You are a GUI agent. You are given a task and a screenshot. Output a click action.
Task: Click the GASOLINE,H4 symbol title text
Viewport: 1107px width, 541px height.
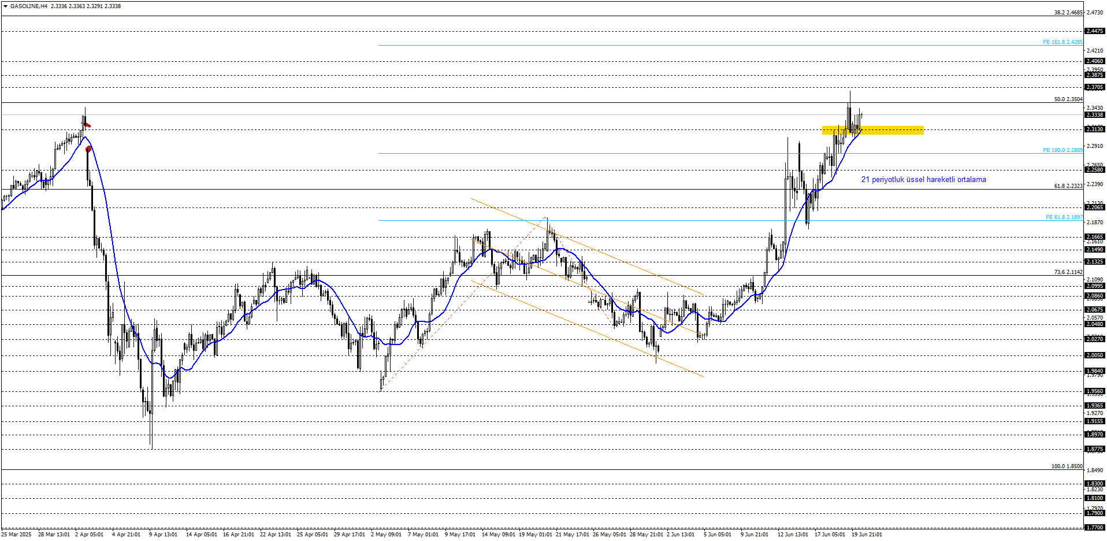point(29,6)
